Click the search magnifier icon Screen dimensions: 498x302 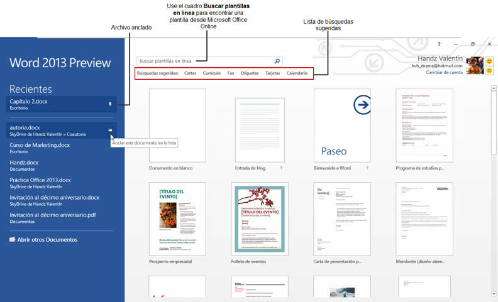(277, 61)
